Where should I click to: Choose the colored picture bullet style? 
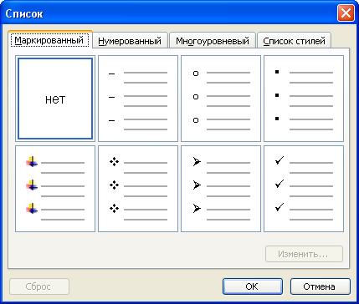coord(55,189)
